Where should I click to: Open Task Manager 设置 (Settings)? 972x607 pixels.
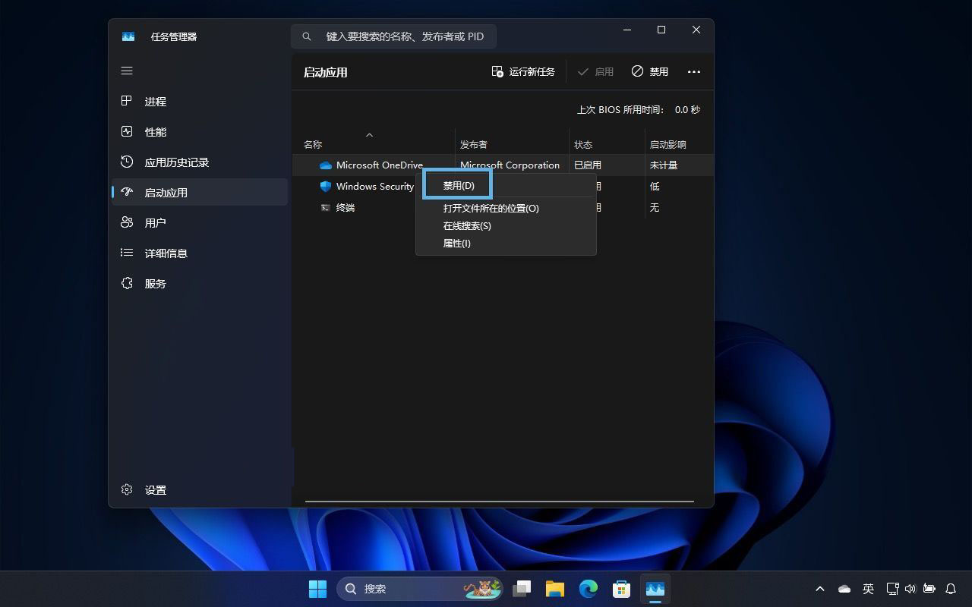click(x=155, y=490)
